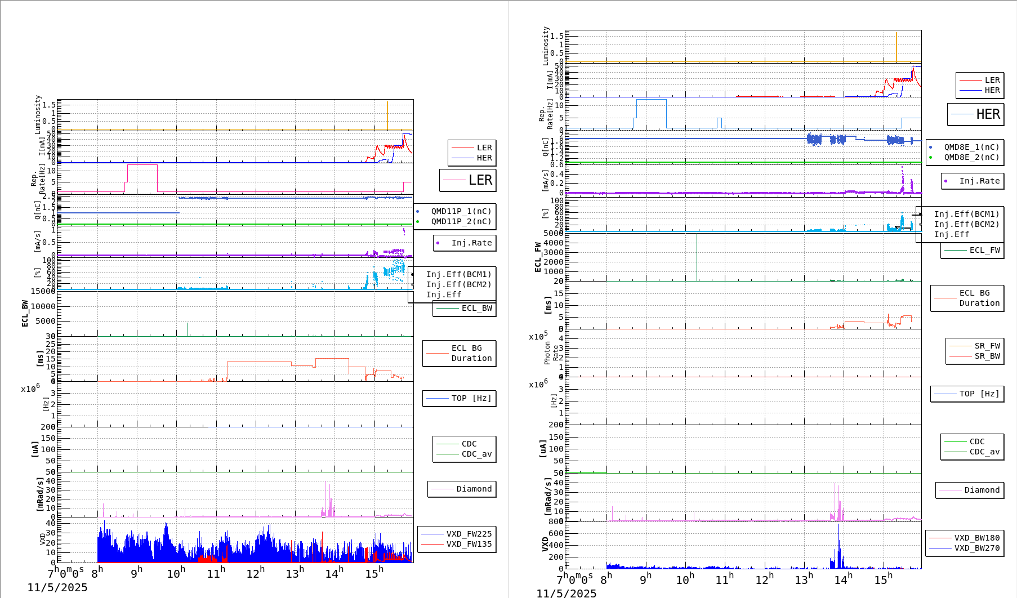Click the green CDC_av legend in right panel
Image resolution: width=1017 pixels, height=598 pixels.
tap(972, 452)
